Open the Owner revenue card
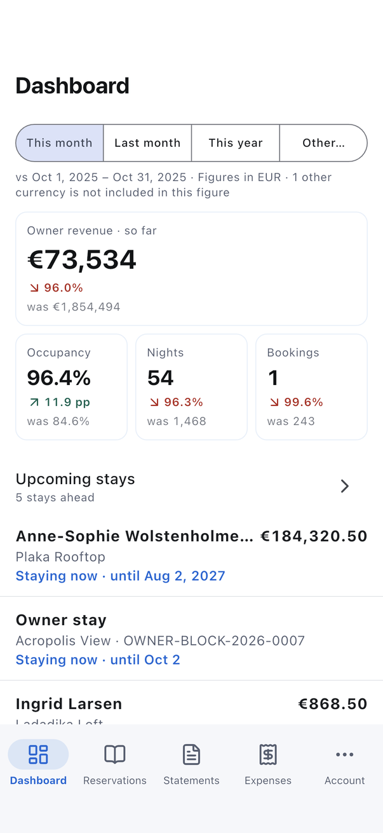This screenshot has width=383, height=833. click(191, 269)
